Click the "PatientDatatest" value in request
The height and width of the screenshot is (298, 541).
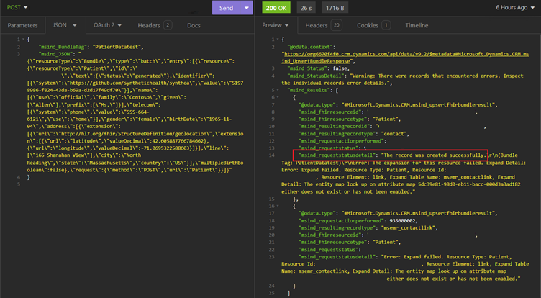(x=117, y=47)
